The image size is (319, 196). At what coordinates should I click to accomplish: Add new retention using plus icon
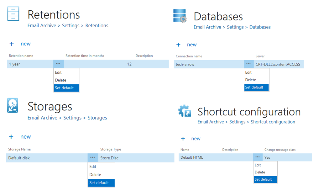(x=12, y=44)
